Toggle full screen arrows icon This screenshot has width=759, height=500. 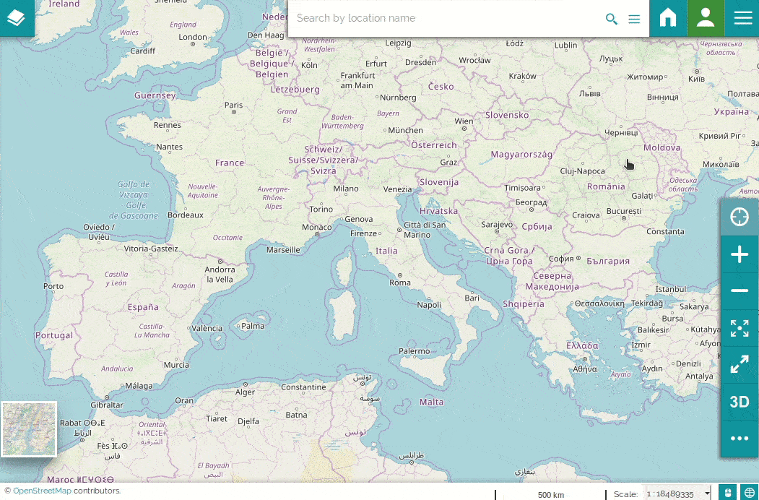740,364
